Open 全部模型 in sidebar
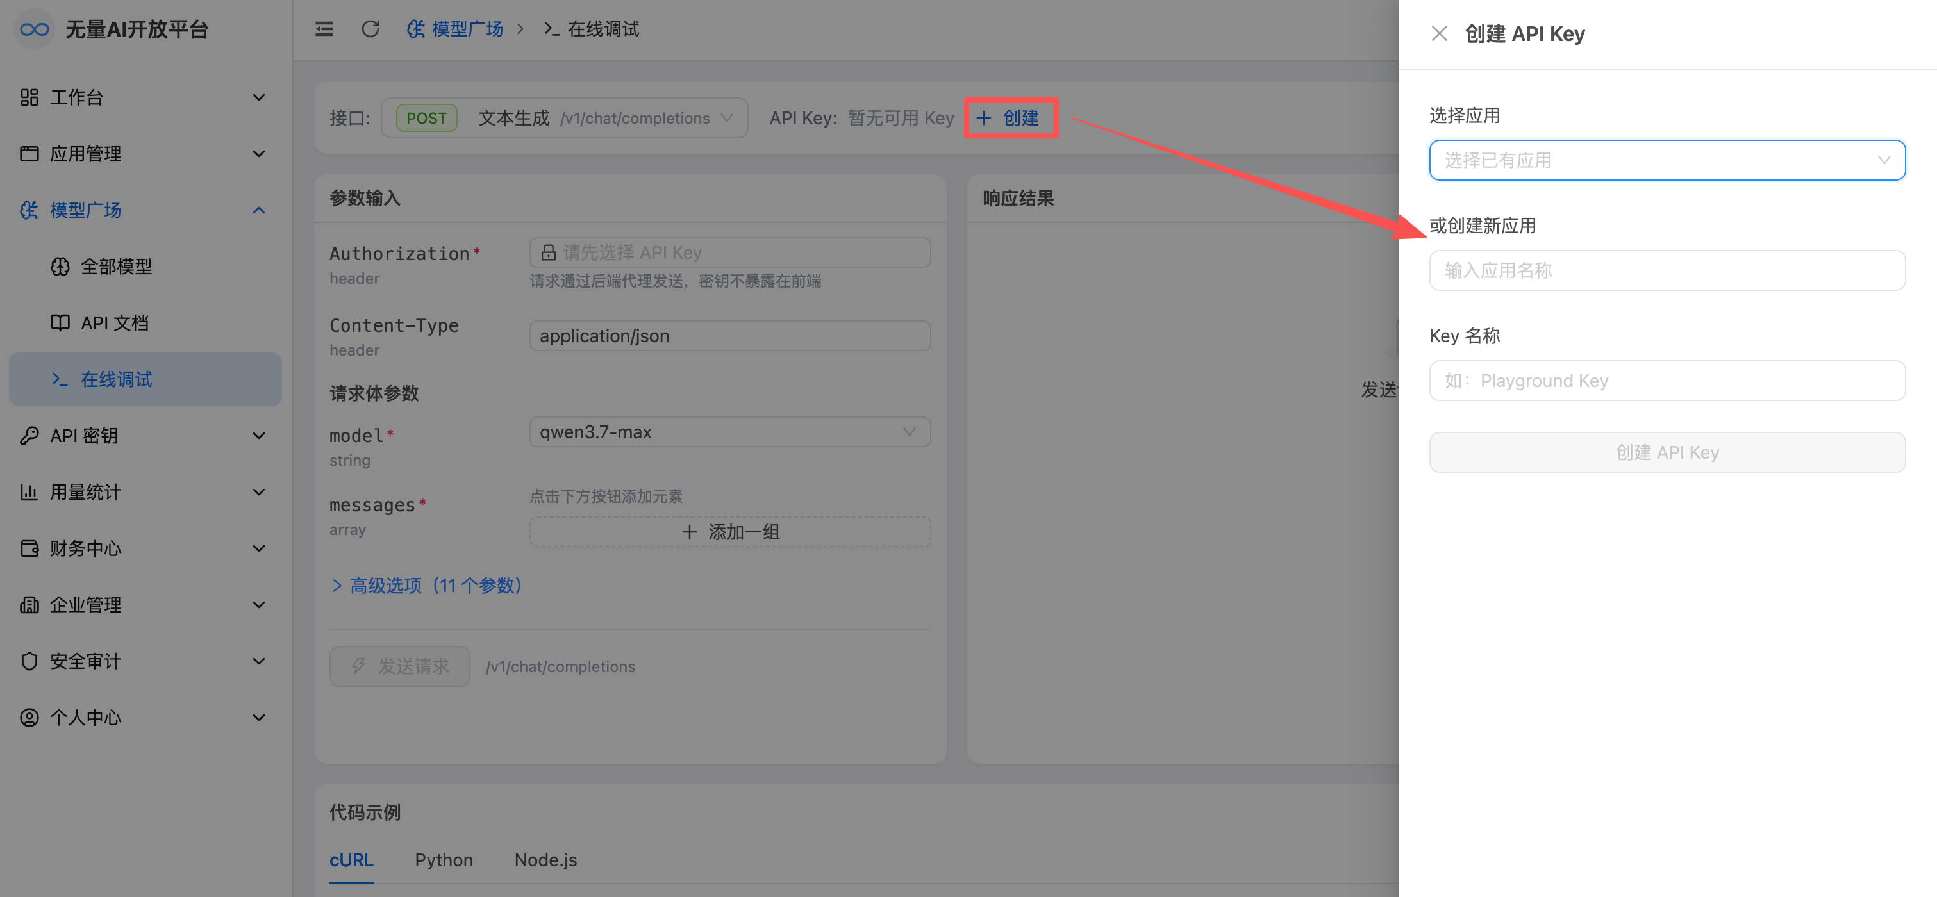This screenshot has width=1937, height=897. [145, 266]
